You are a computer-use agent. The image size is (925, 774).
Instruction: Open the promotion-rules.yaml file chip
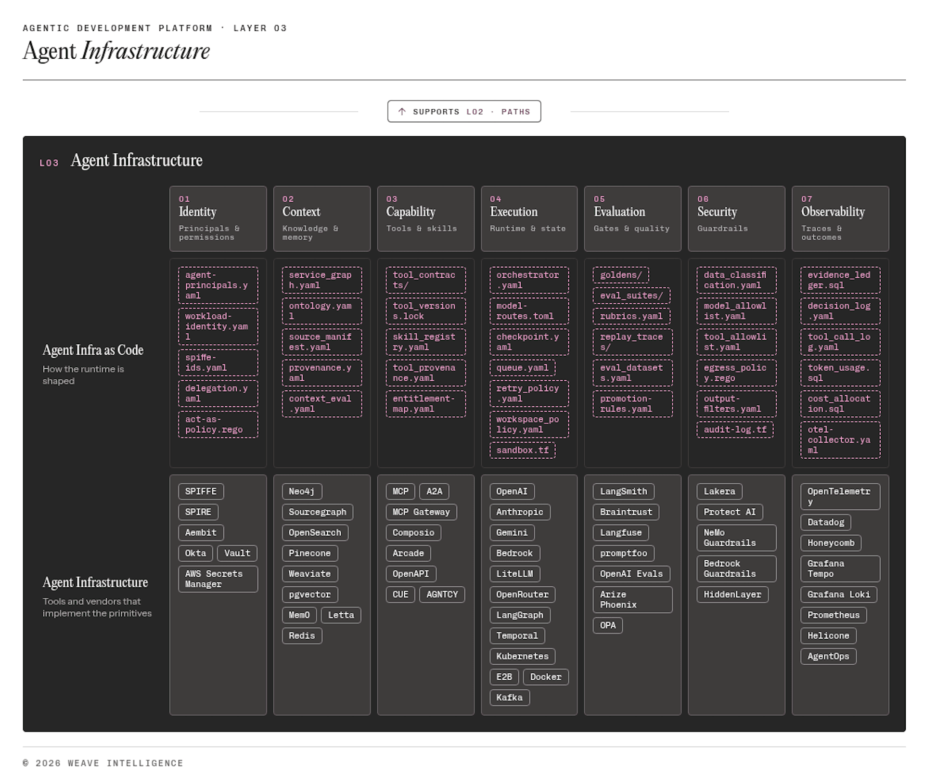pyautogui.click(x=633, y=404)
